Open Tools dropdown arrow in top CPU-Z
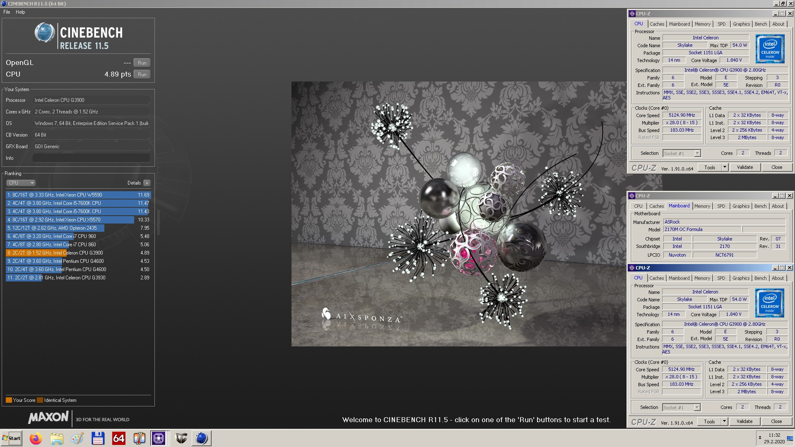 click(x=725, y=168)
